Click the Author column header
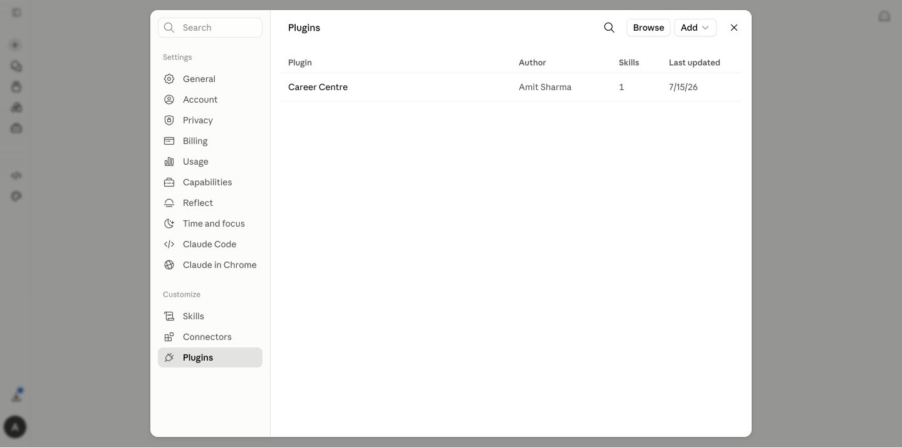 (532, 63)
